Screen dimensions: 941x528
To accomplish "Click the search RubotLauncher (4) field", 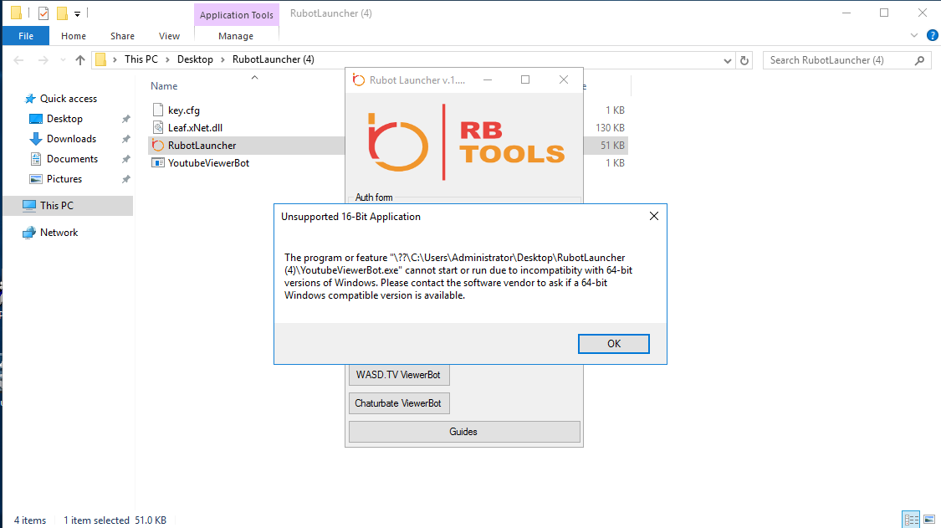I will pos(839,60).
